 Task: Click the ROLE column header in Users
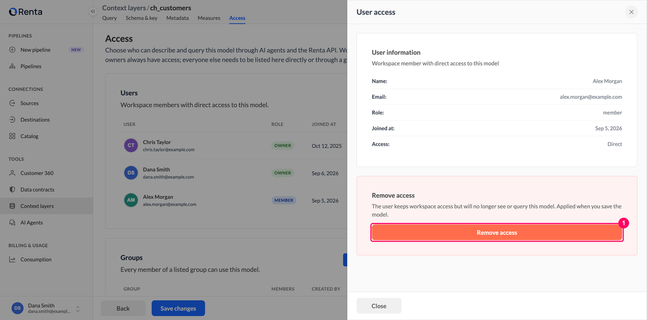[277, 124]
